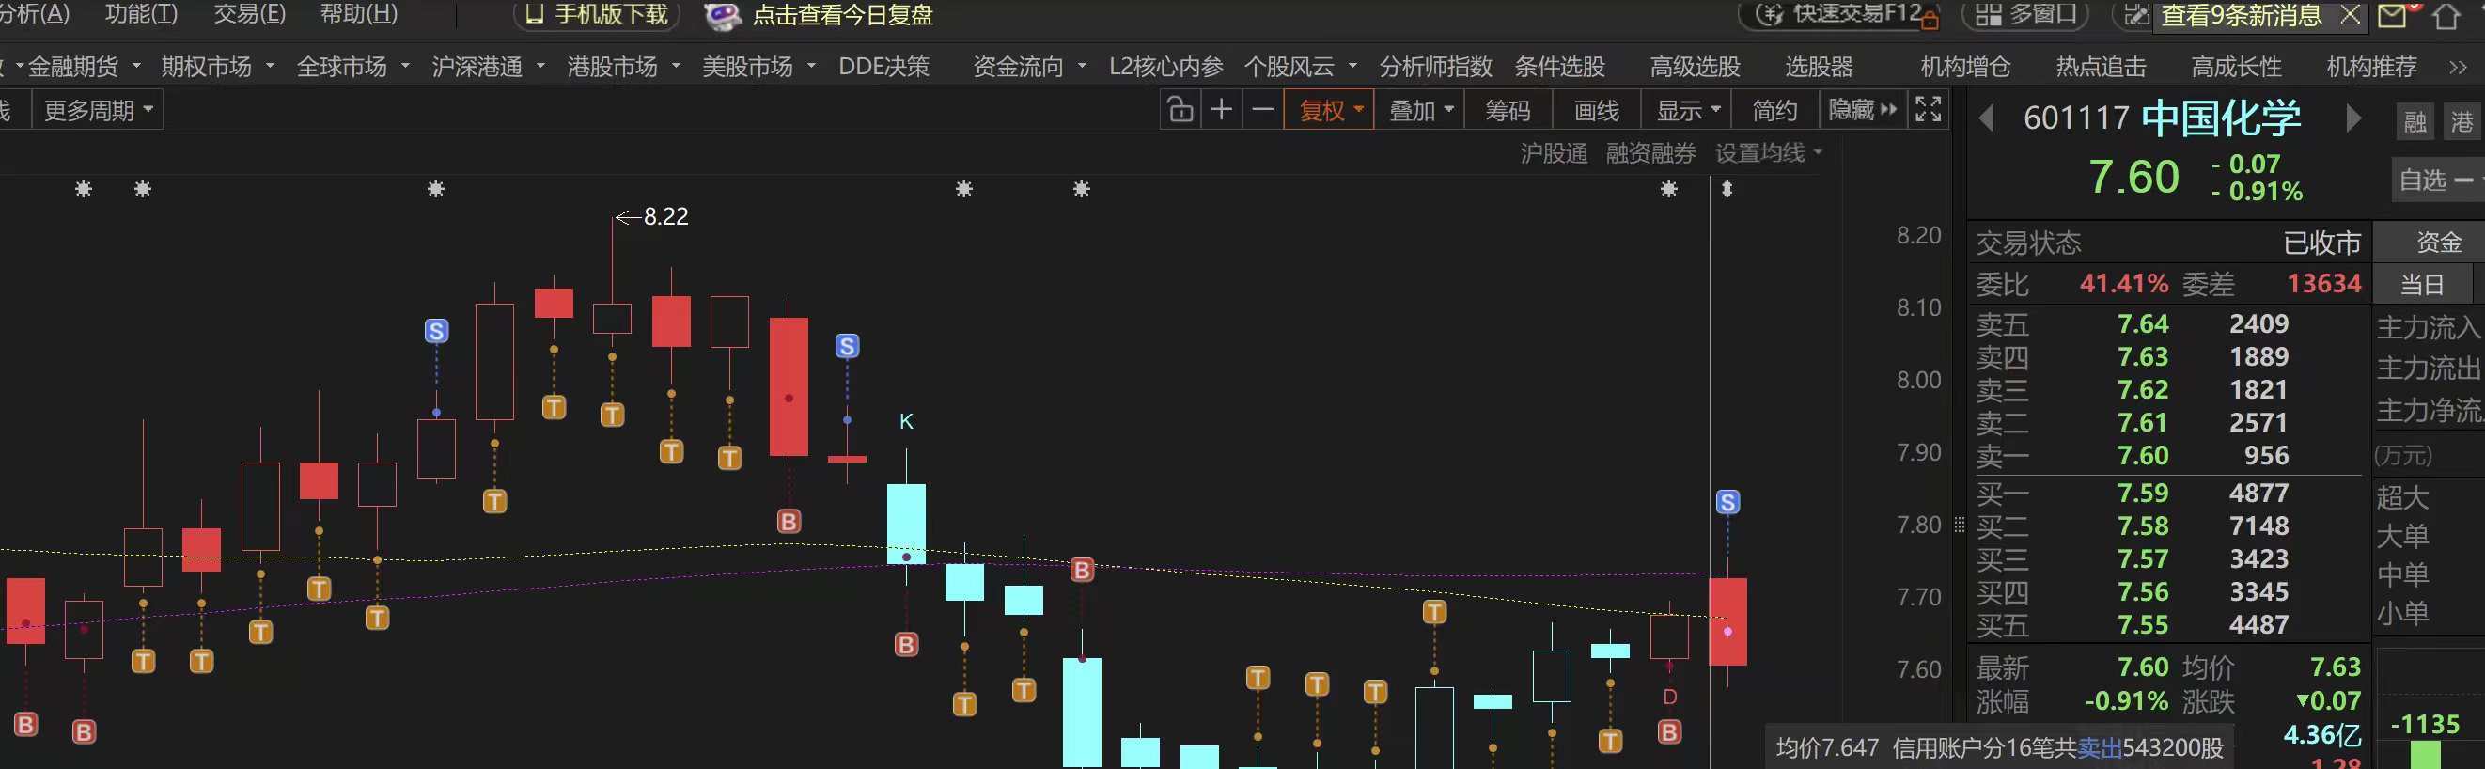The height and width of the screenshot is (769, 2485).
Task: Click the 港 tag button
Action: pyautogui.click(x=2462, y=121)
